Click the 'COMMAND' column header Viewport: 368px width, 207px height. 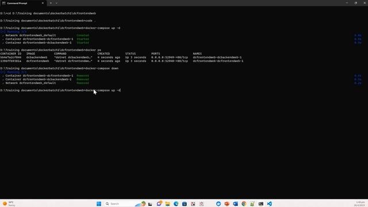[60, 53]
